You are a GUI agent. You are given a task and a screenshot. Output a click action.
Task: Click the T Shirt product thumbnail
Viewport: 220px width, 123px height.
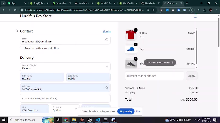(x=131, y=35)
